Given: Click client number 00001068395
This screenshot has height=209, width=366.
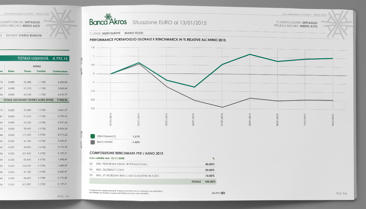Looking at the screenshot, I should coord(111,33).
